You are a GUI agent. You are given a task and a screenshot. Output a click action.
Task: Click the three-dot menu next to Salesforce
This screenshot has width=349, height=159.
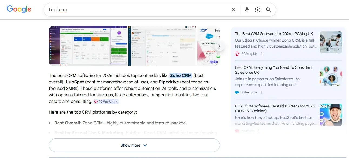pyautogui.click(x=262, y=92)
